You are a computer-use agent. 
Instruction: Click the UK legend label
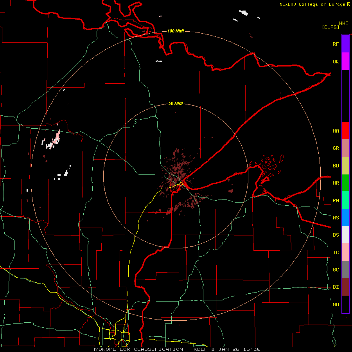[x=336, y=61]
